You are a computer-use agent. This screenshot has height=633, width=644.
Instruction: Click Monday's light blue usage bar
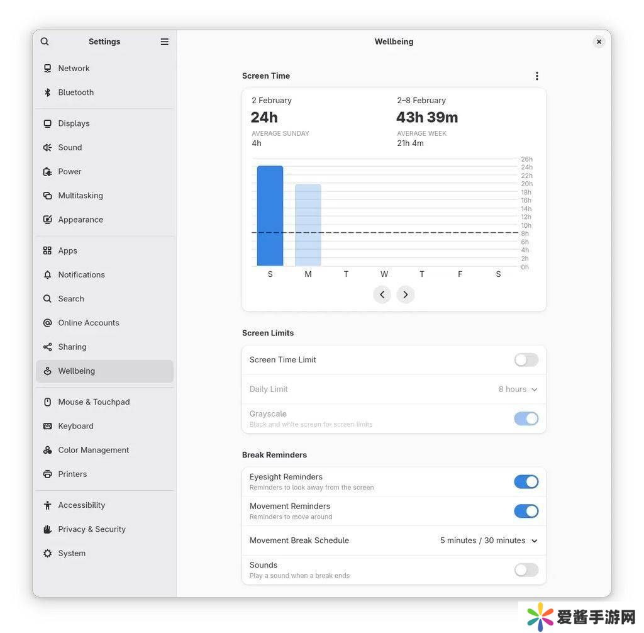308,225
